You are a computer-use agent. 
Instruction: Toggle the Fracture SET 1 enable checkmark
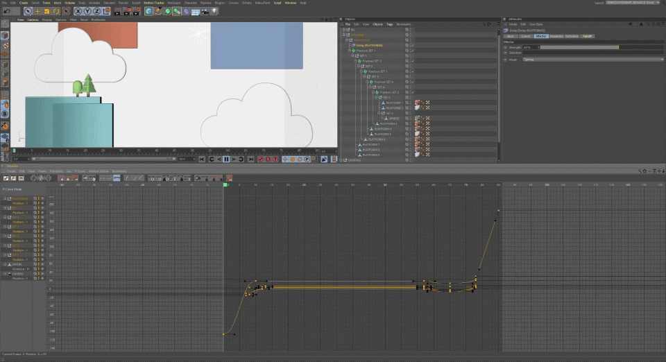pos(412,51)
